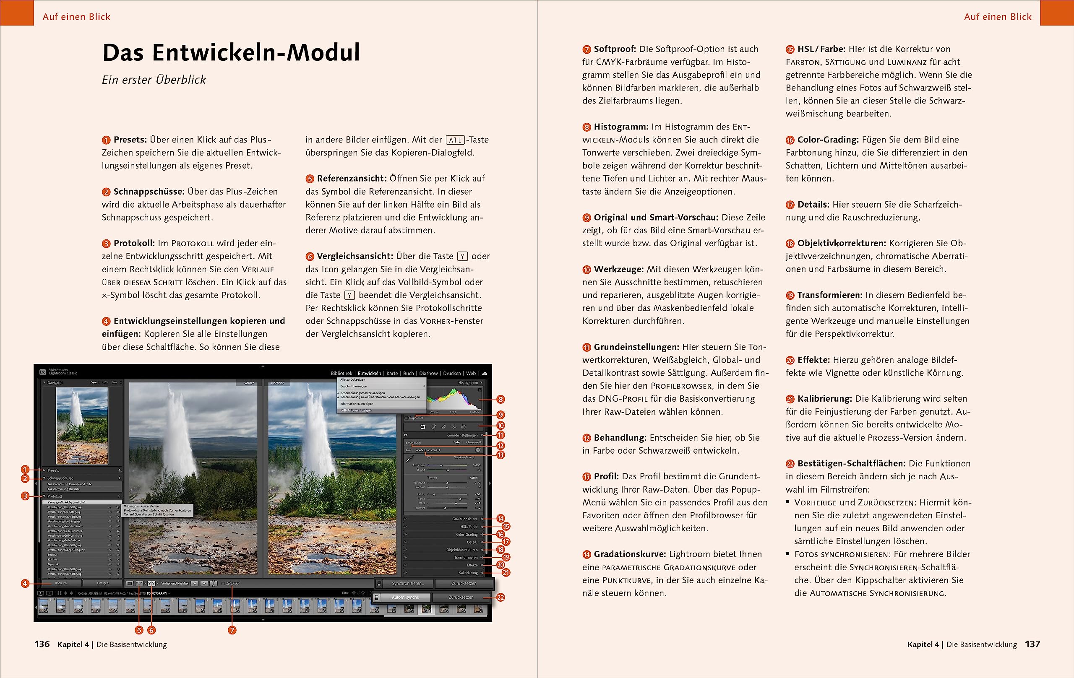
Task: Select the Healing bandage tool
Action: coord(444,427)
